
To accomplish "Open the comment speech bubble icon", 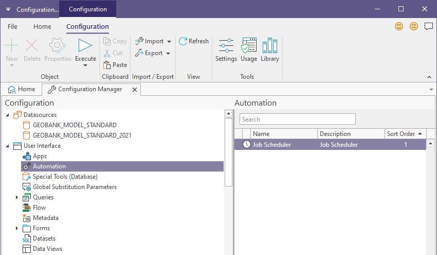I will point(428,26).
